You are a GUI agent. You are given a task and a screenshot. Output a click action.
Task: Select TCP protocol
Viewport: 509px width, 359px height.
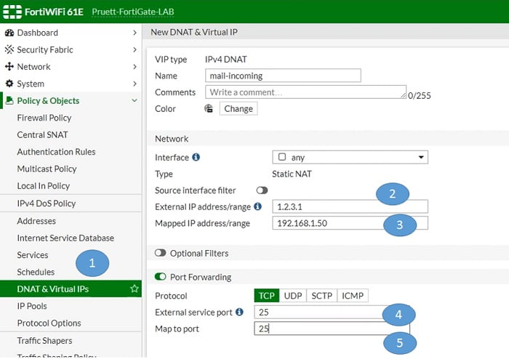(267, 296)
